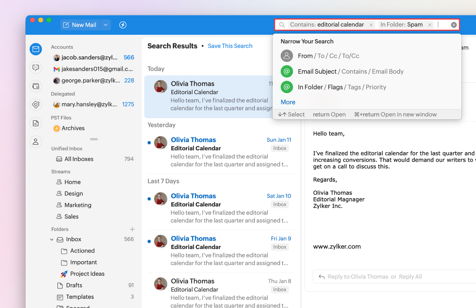
Task: Open the Calendar module icon in sidebar
Action: pos(36,86)
